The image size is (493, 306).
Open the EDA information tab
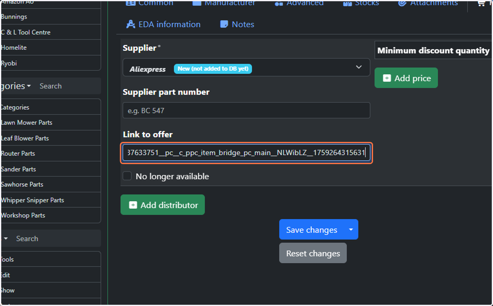(x=163, y=24)
